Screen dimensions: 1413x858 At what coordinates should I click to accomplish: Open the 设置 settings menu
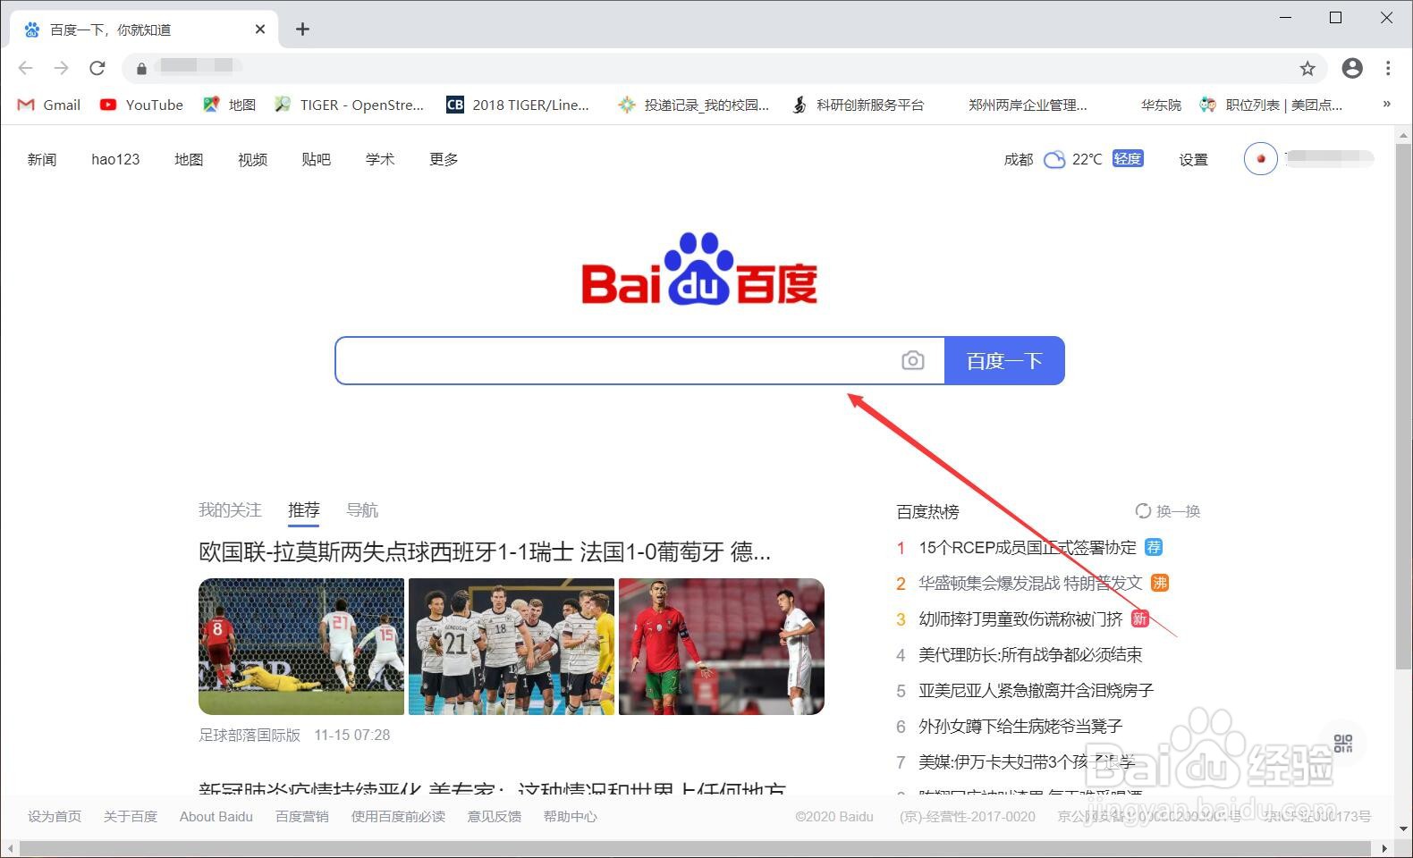point(1193,159)
